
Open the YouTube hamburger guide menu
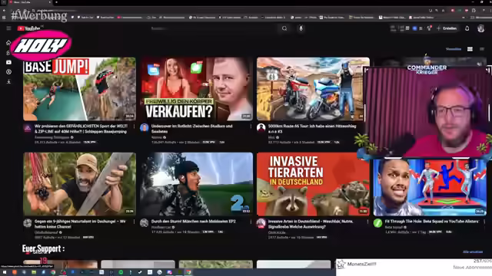click(8, 28)
